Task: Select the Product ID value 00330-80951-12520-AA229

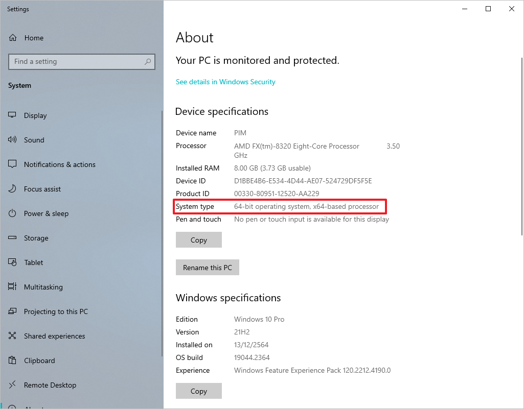Action: click(277, 194)
